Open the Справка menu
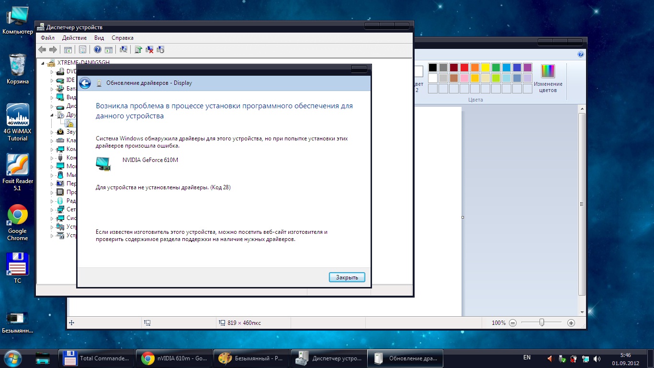This screenshot has height=368, width=654. 123,38
